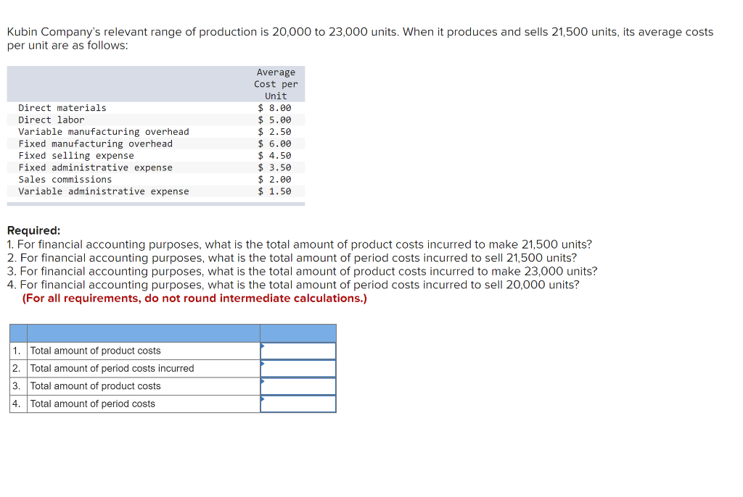Click the 'Direct materials' row label
This screenshot has width=743, height=497.
tap(62, 108)
